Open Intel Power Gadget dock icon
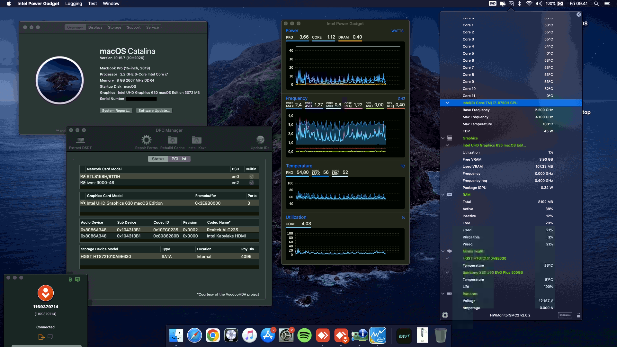Viewport: 617px width, 347px height. click(x=377, y=335)
